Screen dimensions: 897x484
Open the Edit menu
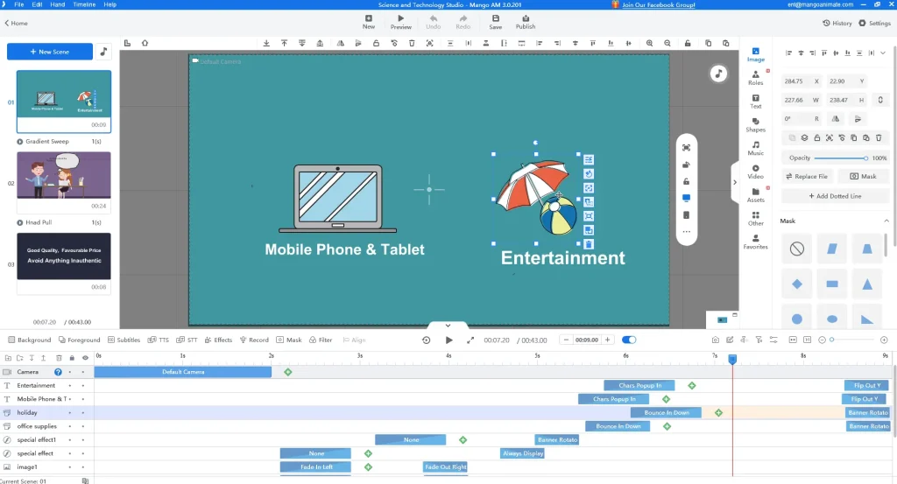point(37,4)
